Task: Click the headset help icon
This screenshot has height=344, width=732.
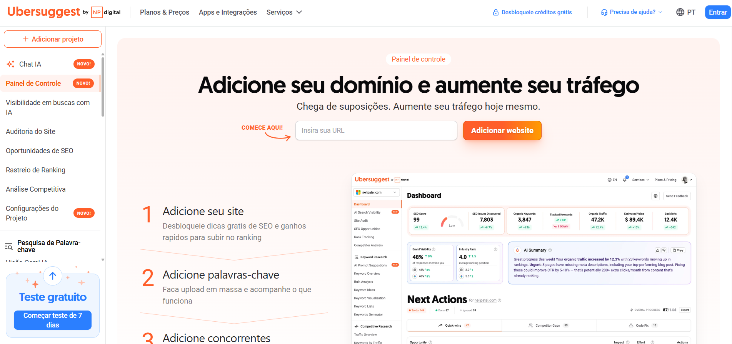Action: point(604,12)
